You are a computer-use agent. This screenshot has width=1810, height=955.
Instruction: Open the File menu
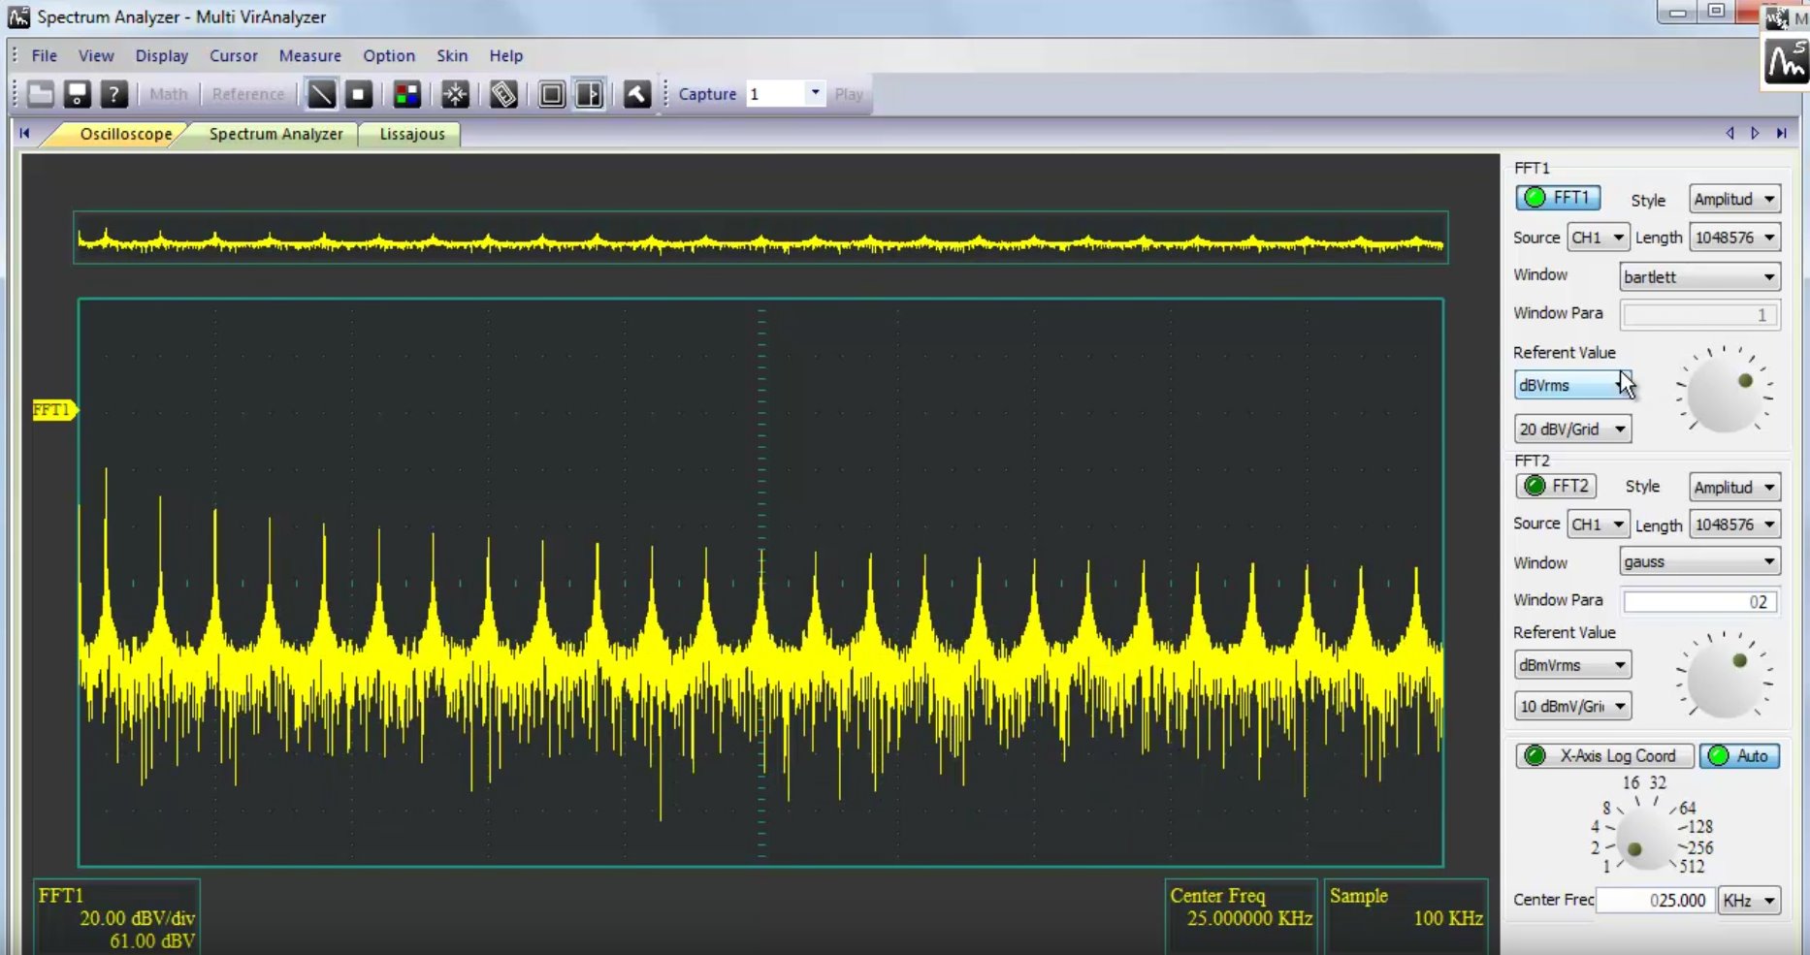(44, 55)
